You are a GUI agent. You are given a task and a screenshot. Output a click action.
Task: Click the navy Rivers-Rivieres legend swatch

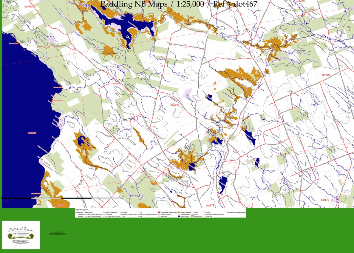tap(179, 216)
